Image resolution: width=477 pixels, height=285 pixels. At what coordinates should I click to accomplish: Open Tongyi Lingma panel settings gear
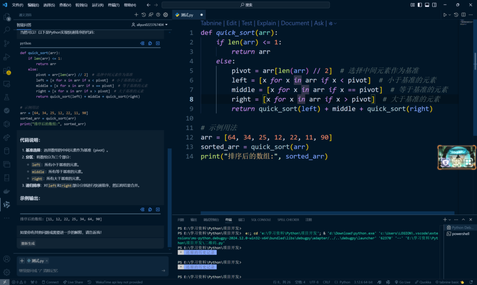(165, 15)
